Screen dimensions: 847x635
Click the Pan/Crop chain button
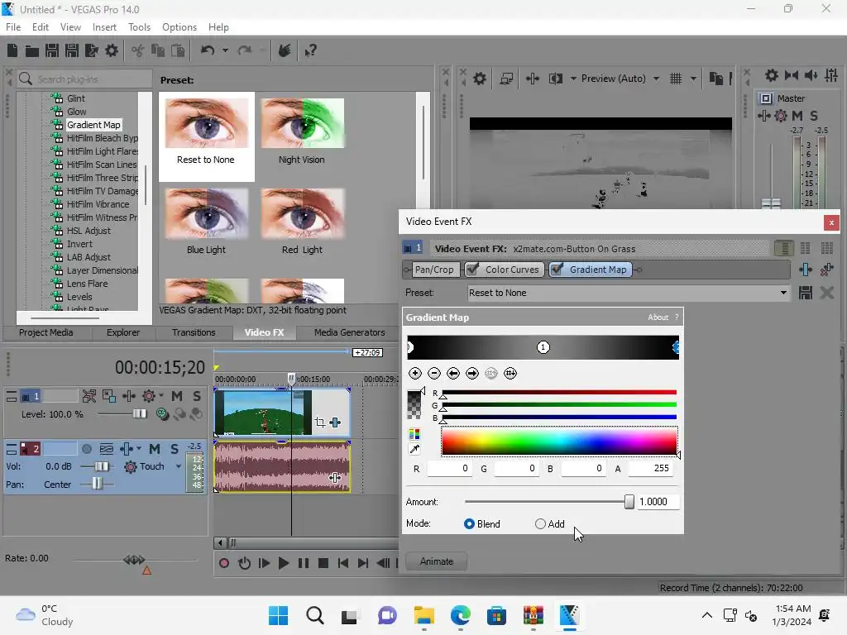pyautogui.click(x=433, y=270)
